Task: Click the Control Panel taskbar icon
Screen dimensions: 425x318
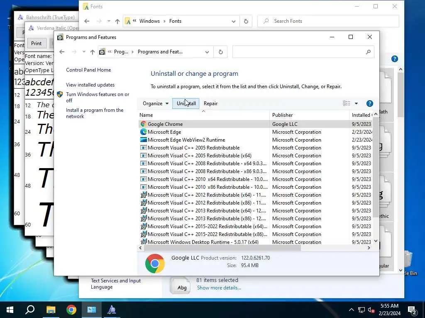Action: click(91, 310)
